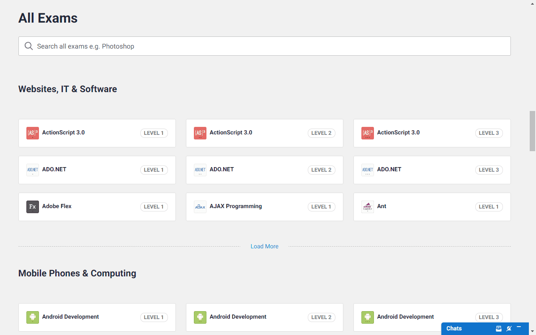Viewport: 536px width, 335px height.
Task: Click the ActionScript 3.0 Level 3 icon
Action: point(368,133)
